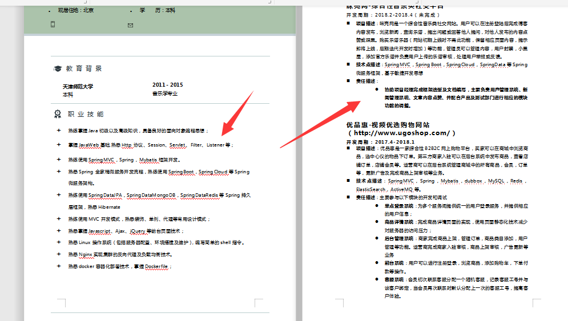Click 项目描述 paragraph about 优品惠 B2B2C
Screen dimensions: 568x321
pyautogui.click(x=442, y=161)
